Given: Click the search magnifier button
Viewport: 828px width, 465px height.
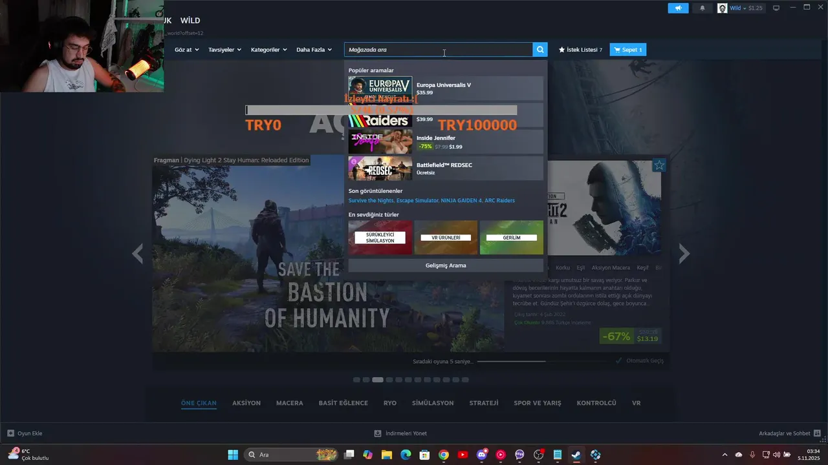Looking at the screenshot, I should [540, 50].
